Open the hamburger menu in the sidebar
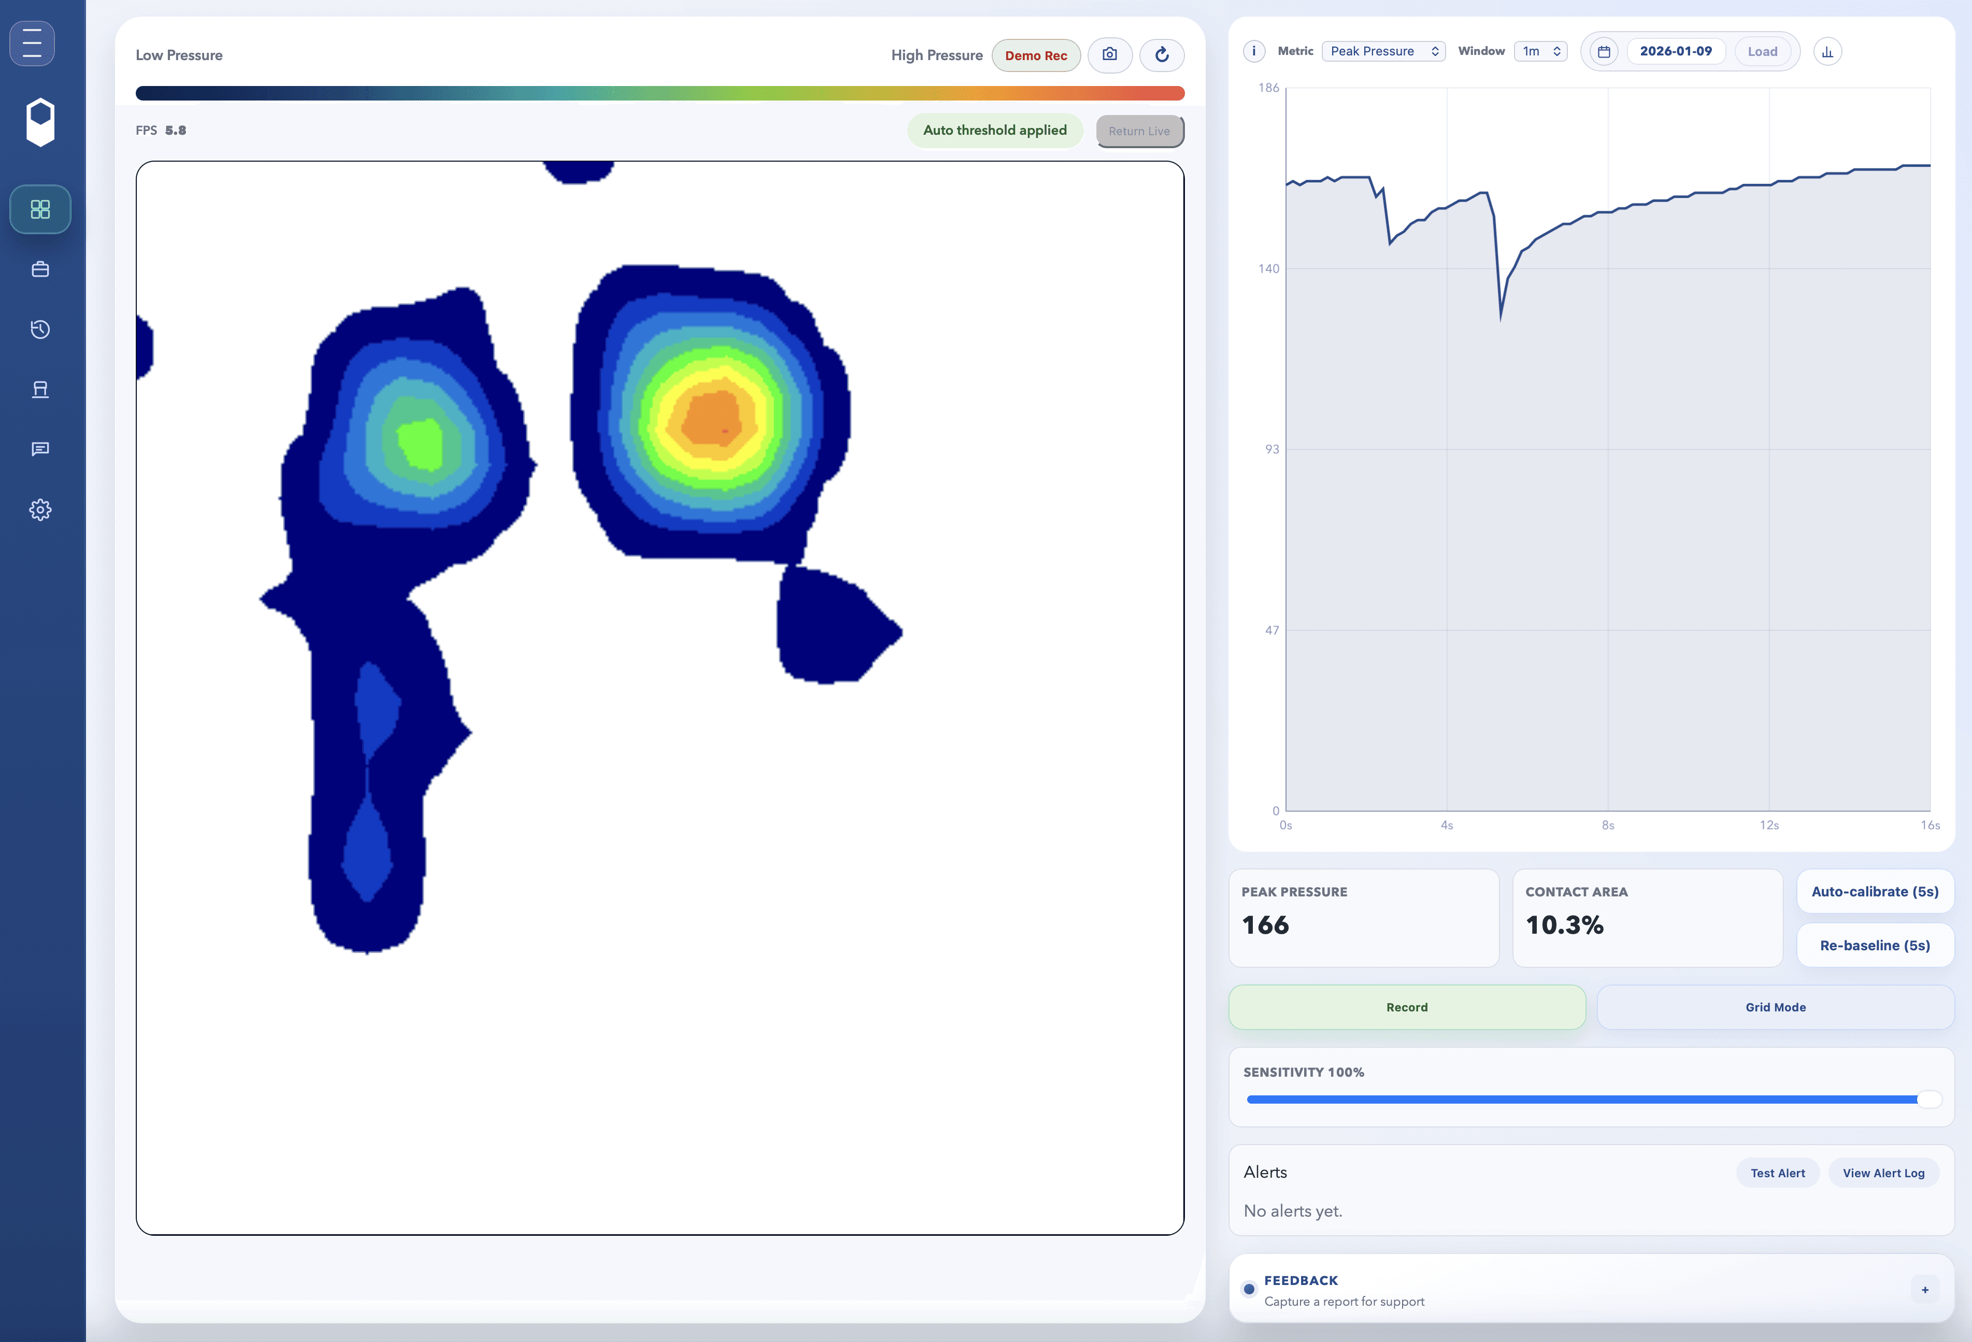This screenshot has width=1972, height=1342. [32, 42]
